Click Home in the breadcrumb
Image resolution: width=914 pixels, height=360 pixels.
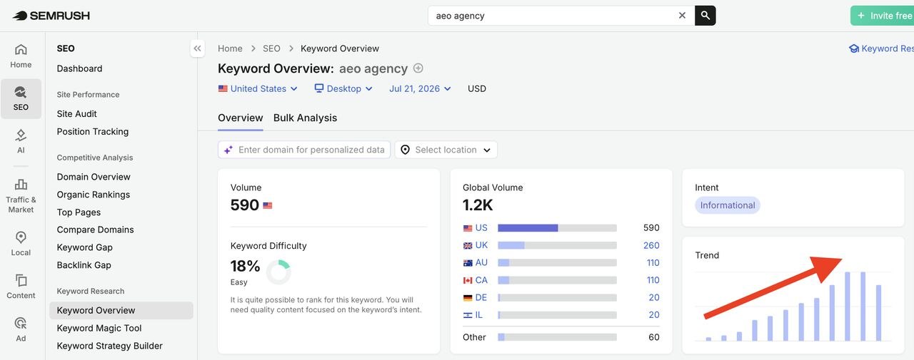click(230, 48)
